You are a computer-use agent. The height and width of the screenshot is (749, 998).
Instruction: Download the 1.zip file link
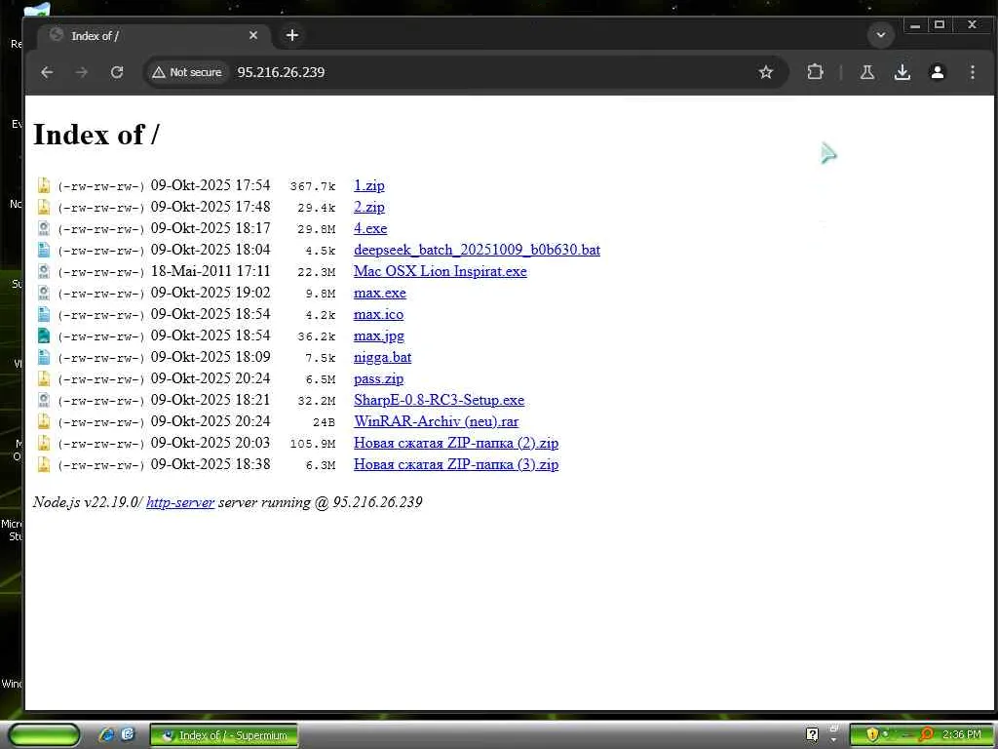pos(369,185)
